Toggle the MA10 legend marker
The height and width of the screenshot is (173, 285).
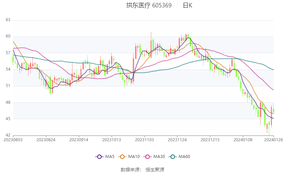122,157
